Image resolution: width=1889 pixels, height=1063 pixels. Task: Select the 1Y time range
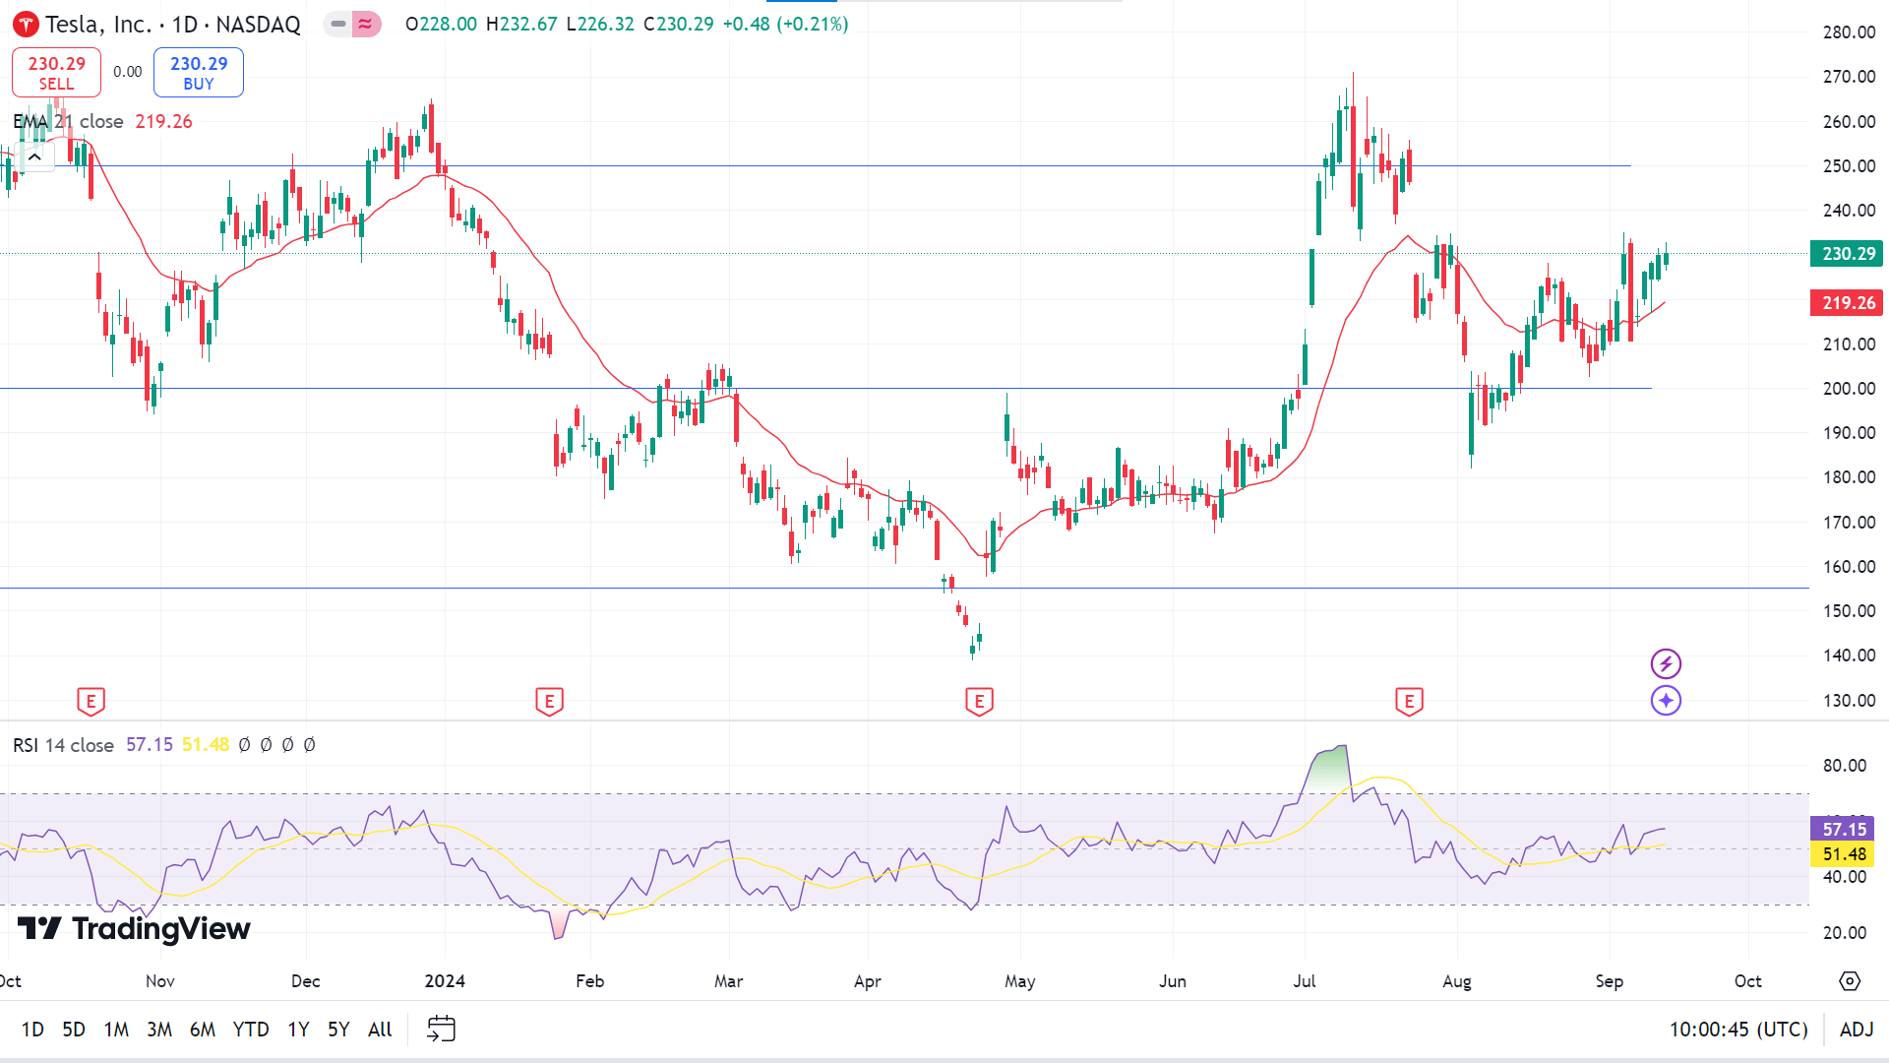click(x=298, y=1030)
